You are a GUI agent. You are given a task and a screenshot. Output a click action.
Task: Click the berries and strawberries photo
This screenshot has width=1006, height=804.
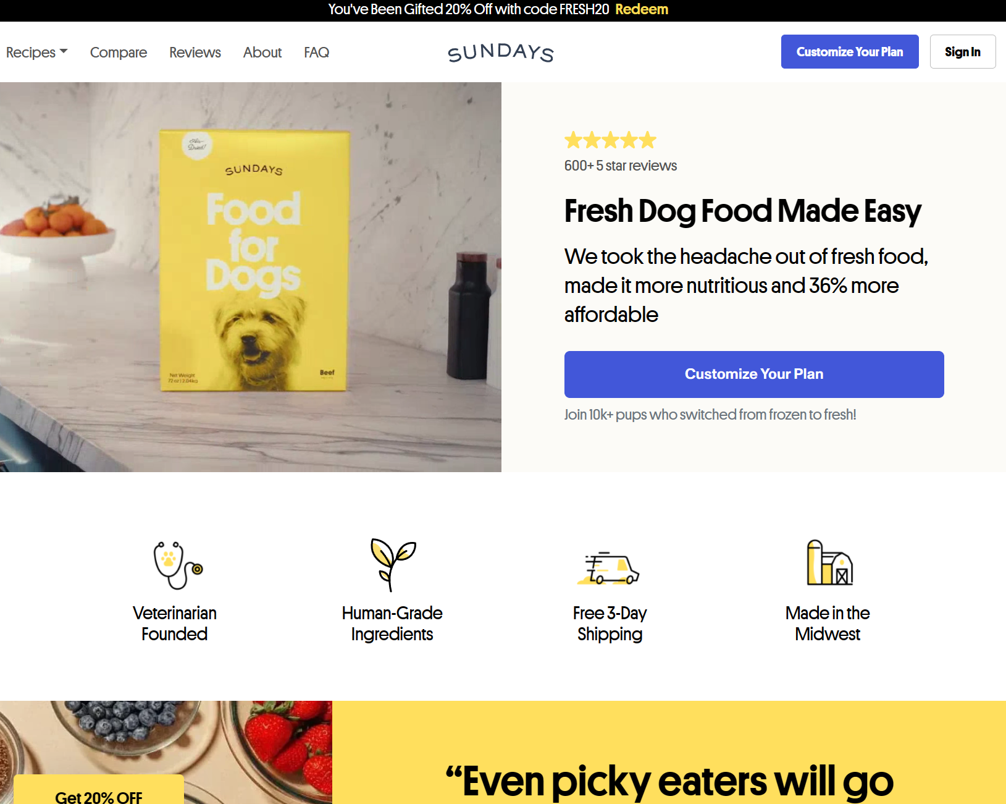(x=166, y=752)
